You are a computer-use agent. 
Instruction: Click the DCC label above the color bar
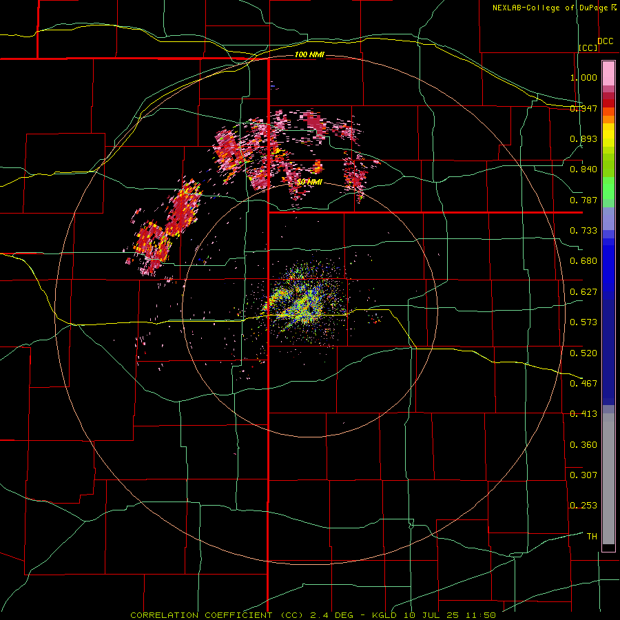click(x=606, y=41)
